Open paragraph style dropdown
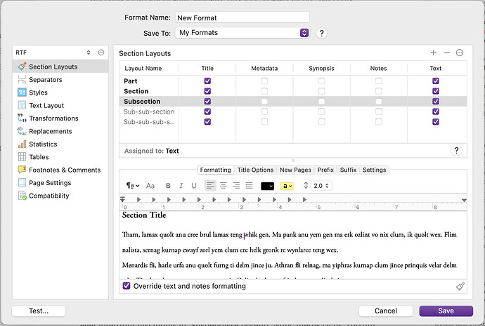 pyautogui.click(x=133, y=186)
